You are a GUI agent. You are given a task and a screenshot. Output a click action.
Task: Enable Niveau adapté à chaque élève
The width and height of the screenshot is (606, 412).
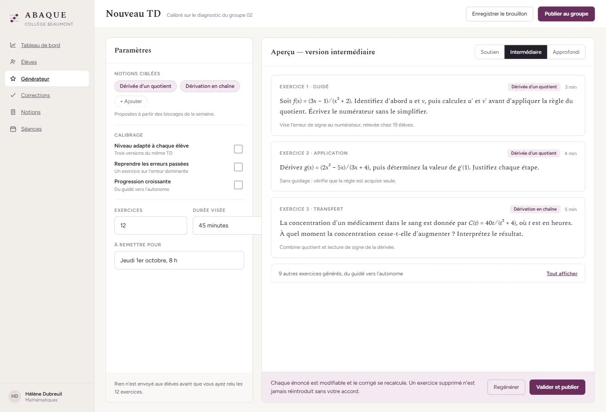coord(238,149)
